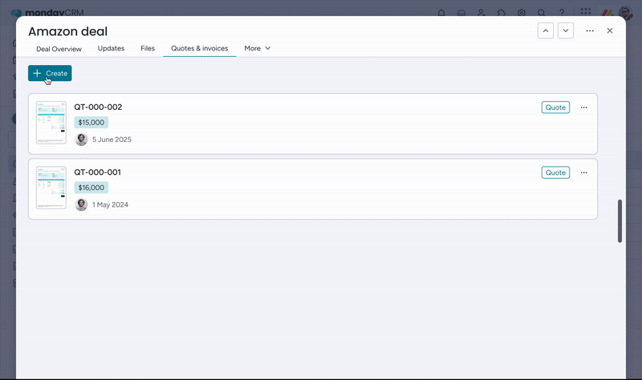Open options menu for quote QT-000-002
Screen dimensions: 642x380
(583, 107)
